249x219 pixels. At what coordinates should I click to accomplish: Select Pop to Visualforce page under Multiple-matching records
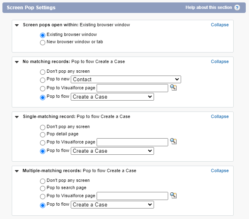42,196
